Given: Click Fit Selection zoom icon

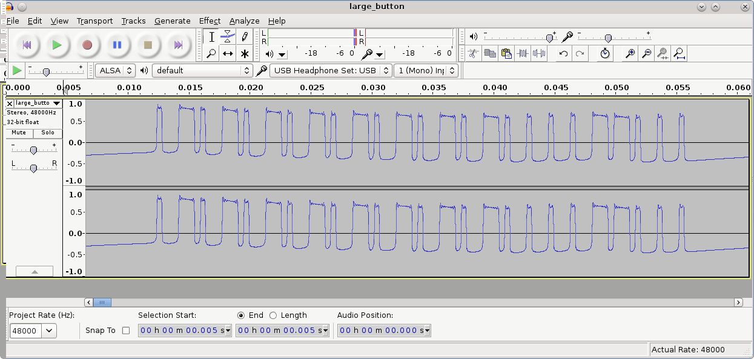Looking at the screenshot, I should coord(663,53).
